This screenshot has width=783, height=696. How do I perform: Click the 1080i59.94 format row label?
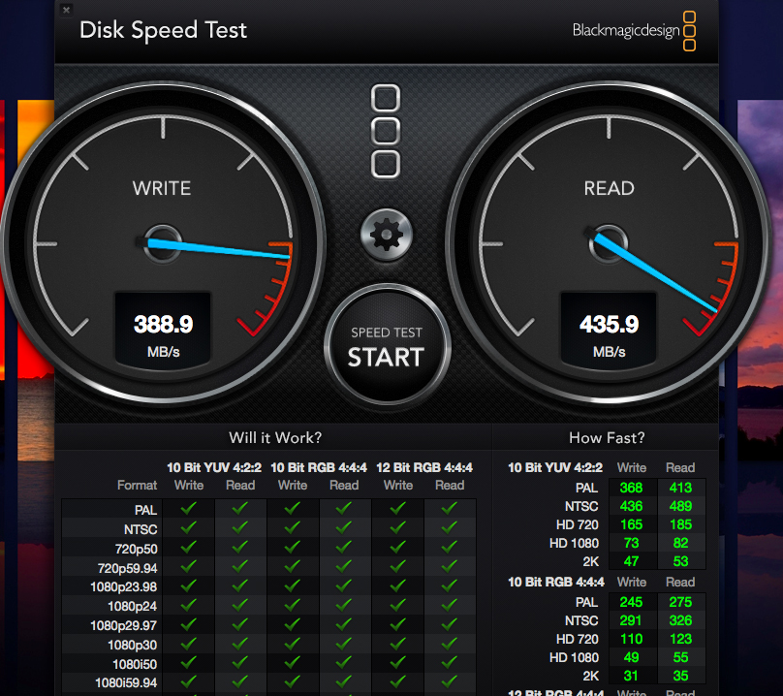point(126,683)
